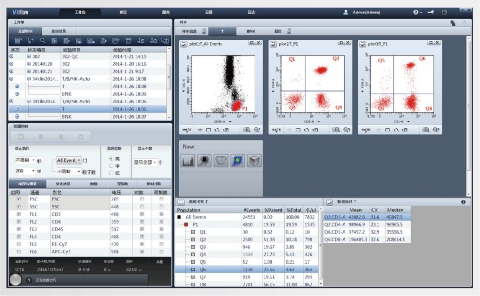Zoom in on plot2:T_P1
This screenshot has width=480, height=296.
(x=336, y=130)
